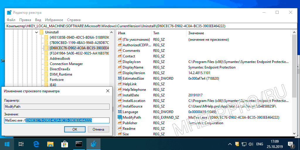The height and width of the screenshot is (150, 300).
Task: Click the folder icon of AddressBook key
Action: (46, 58)
